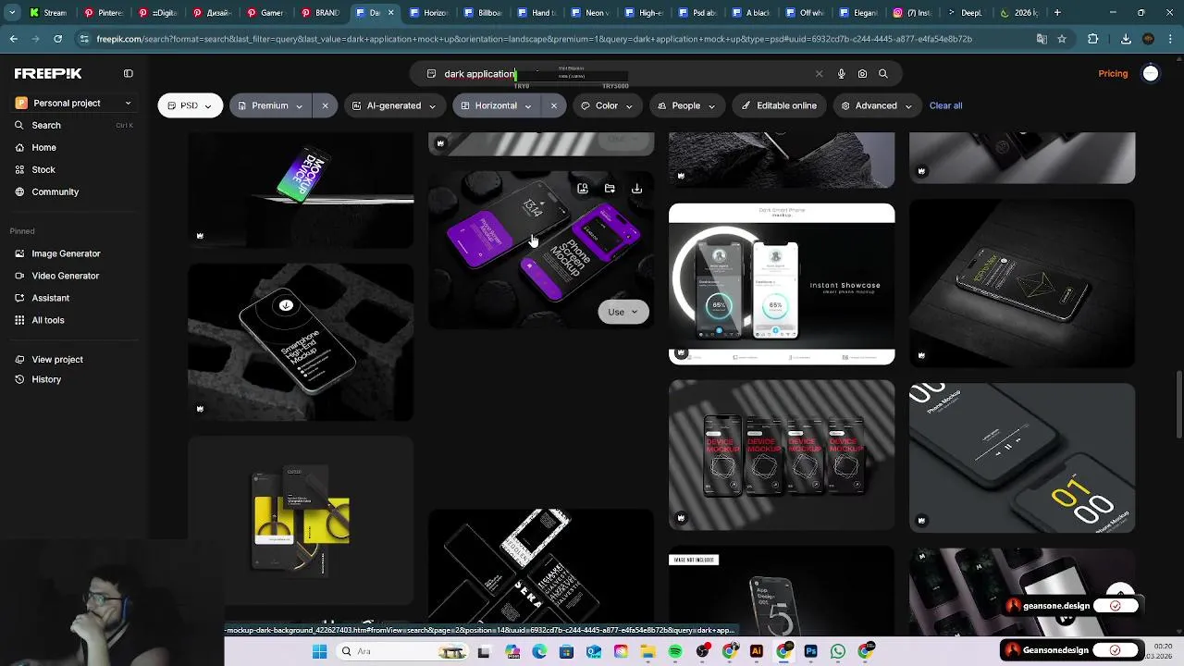The width and height of the screenshot is (1184, 666).
Task: Save the purple phone mockup to collection
Action: (x=610, y=189)
